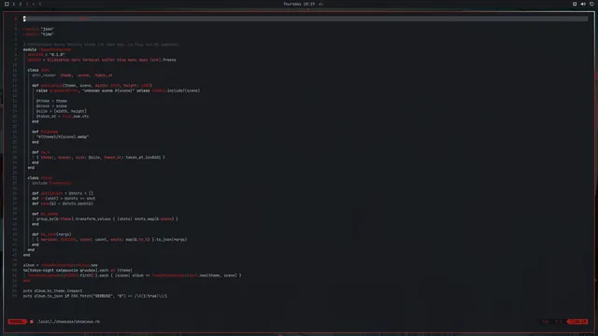
Task: Open the Thursday 20:19 clock in top bar
Action: point(299,4)
